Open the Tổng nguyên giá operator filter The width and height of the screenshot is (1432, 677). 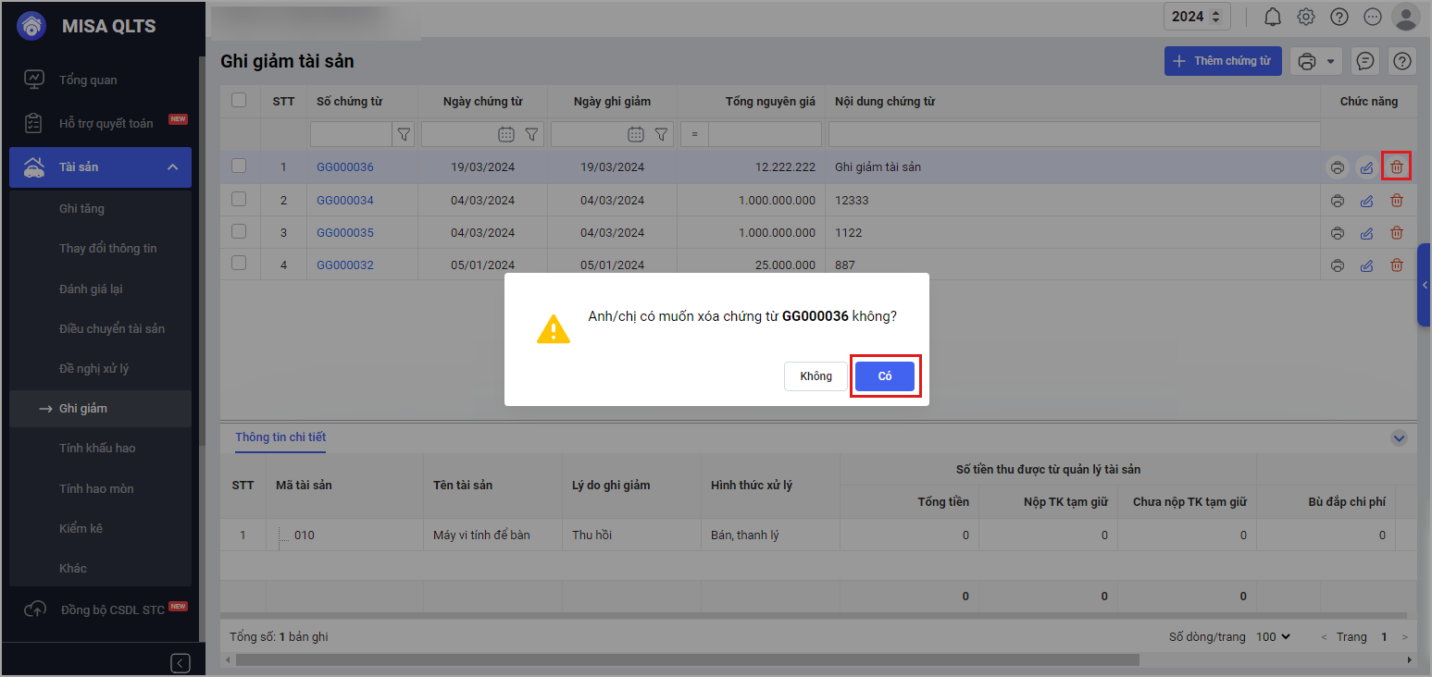[694, 134]
